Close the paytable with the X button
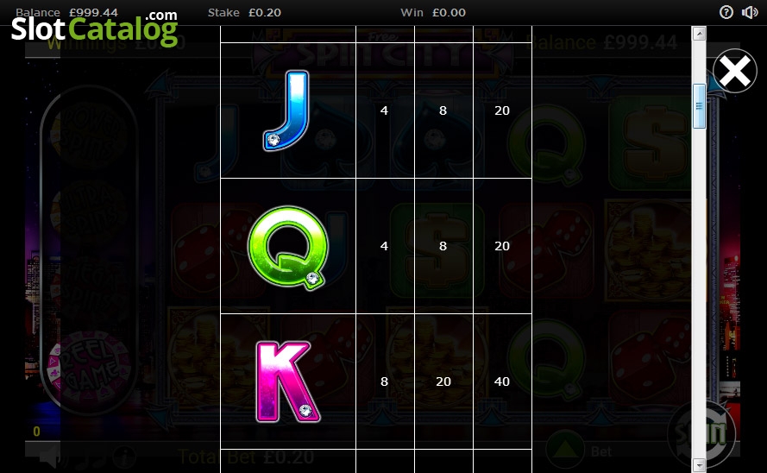This screenshot has width=767, height=473. click(735, 71)
